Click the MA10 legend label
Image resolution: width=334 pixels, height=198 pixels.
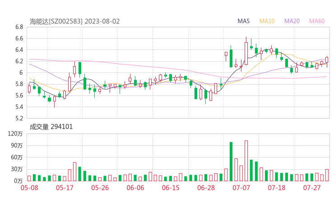pyautogui.click(x=267, y=21)
